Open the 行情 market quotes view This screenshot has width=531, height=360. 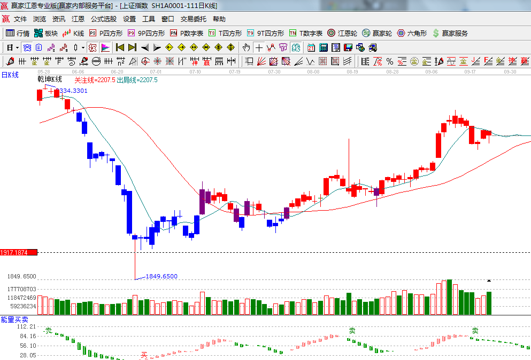(18, 33)
